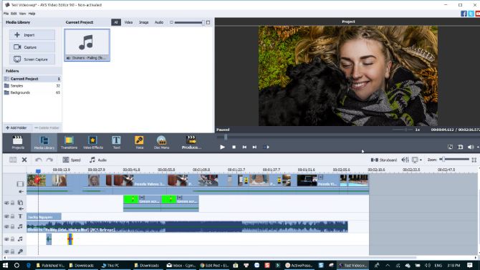Filter media library by Image
This screenshot has width=480, height=270.
point(143,22)
